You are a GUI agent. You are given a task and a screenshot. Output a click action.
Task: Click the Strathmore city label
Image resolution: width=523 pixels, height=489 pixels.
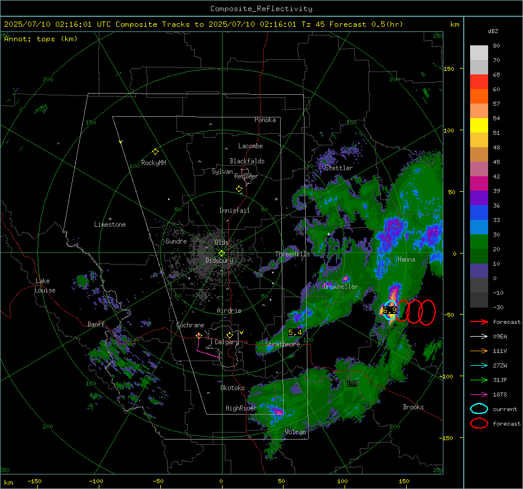[x=282, y=344]
